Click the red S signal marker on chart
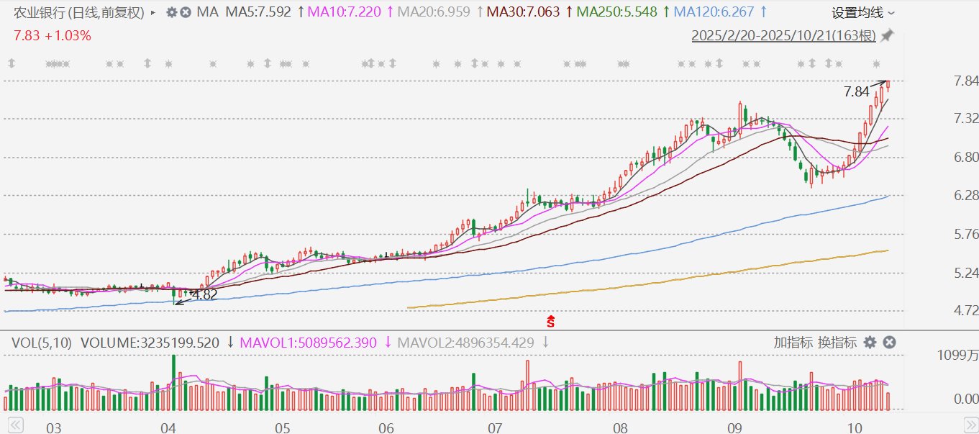Image resolution: width=979 pixels, height=434 pixels. pyautogui.click(x=551, y=322)
